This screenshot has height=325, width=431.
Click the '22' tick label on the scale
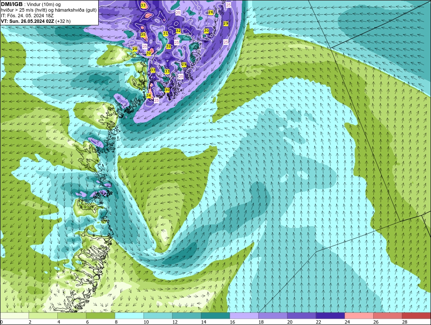[319, 322]
